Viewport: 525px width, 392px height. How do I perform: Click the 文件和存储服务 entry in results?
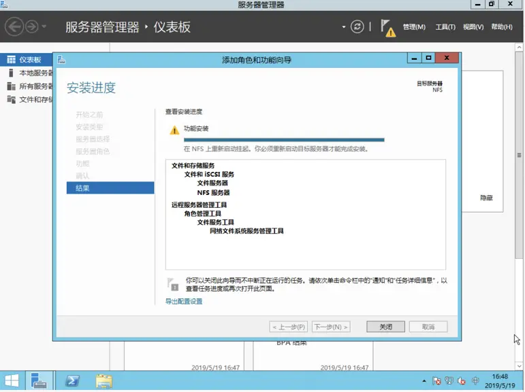(193, 165)
